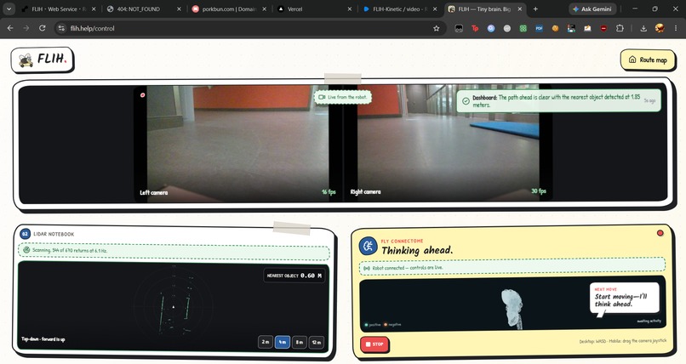The width and height of the screenshot is (686, 364).
Task: Set lidar range to 4 m
Action: pyautogui.click(x=283, y=342)
